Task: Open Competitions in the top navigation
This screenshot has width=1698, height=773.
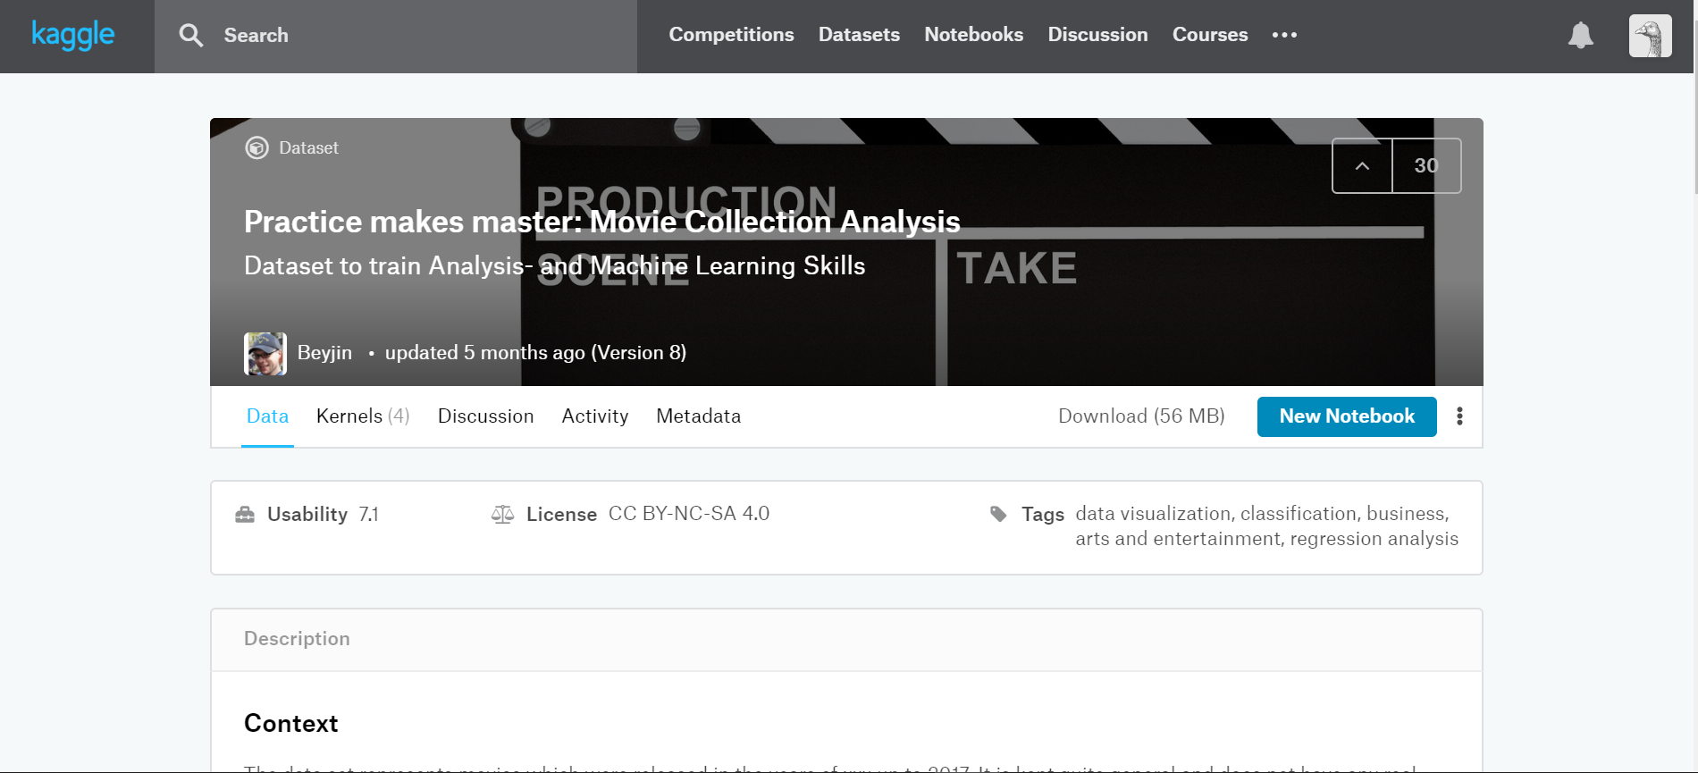Action: point(731,35)
